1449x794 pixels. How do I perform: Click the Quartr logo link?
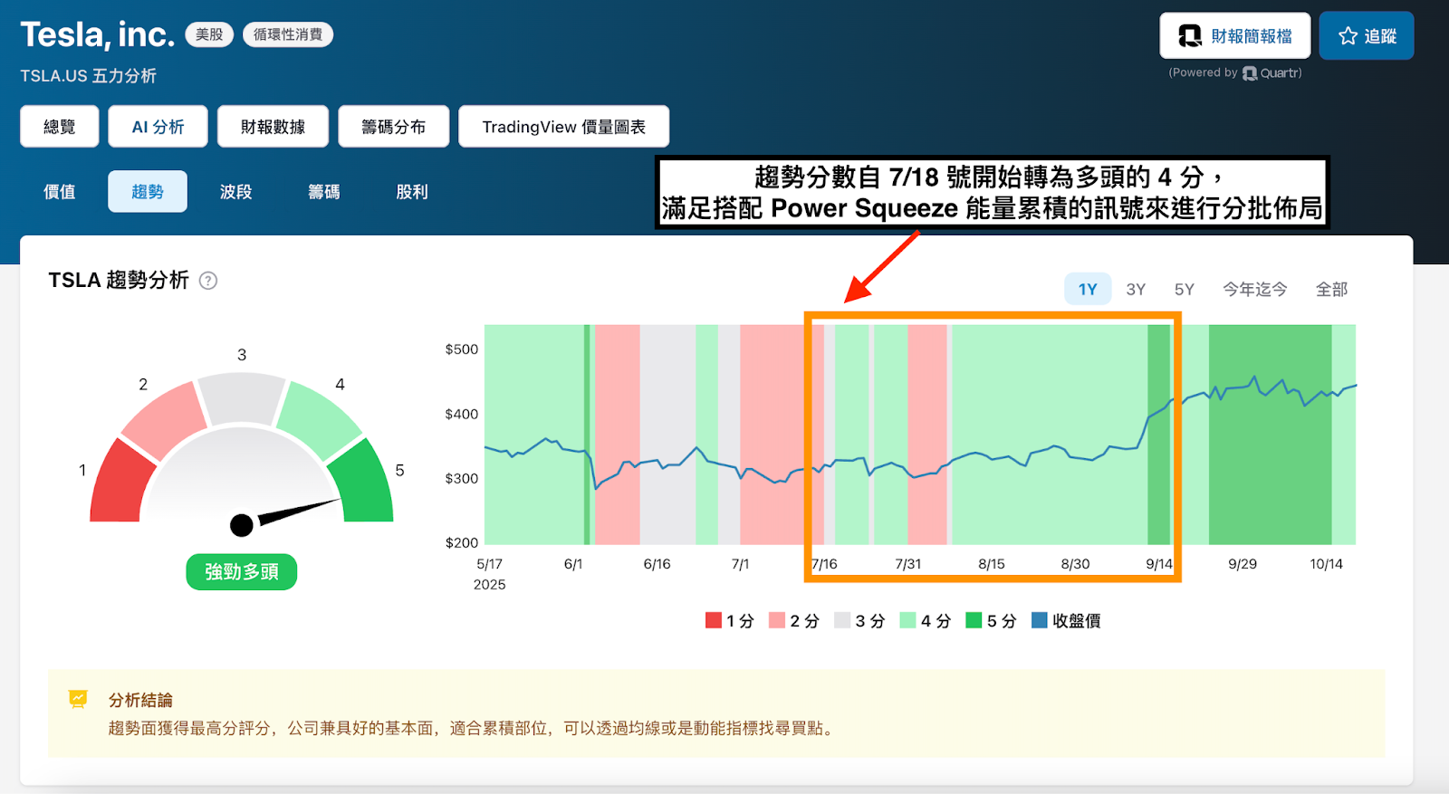point(1272,73)
